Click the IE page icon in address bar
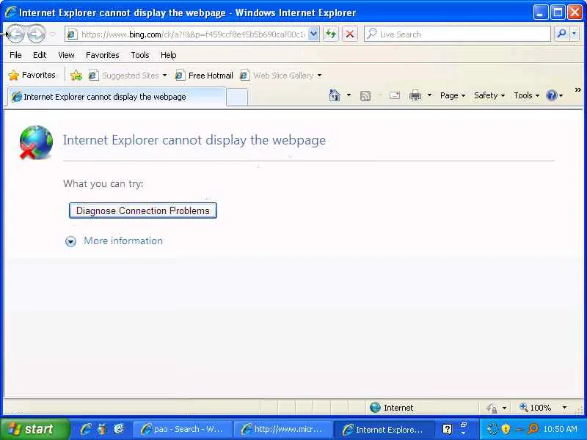 pos(71,34)
